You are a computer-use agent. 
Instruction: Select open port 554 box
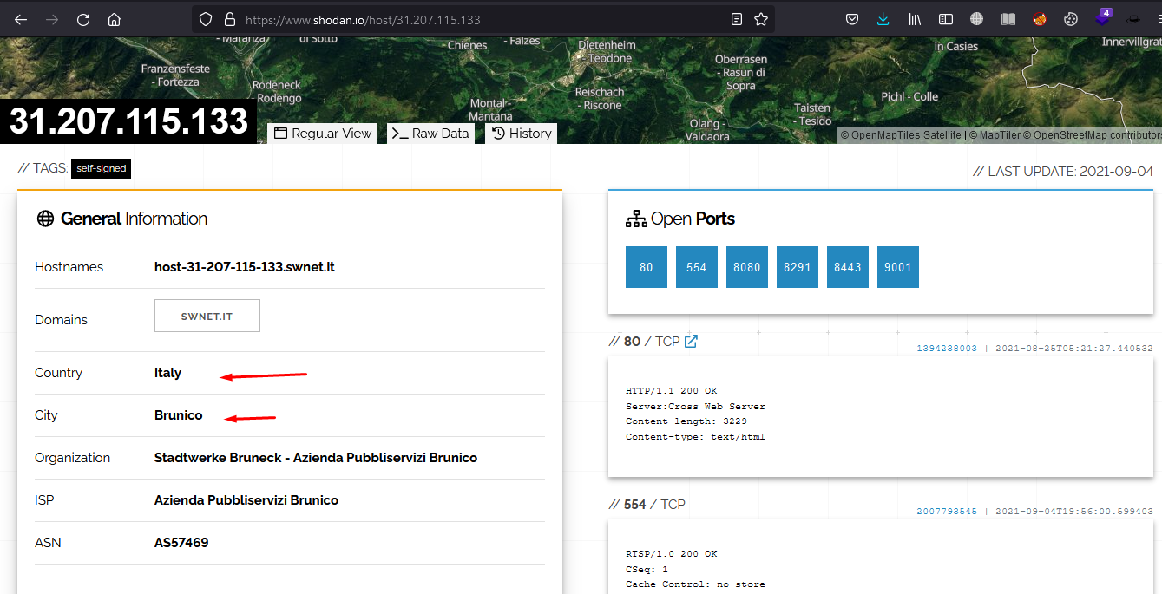(x=696, y=267)
